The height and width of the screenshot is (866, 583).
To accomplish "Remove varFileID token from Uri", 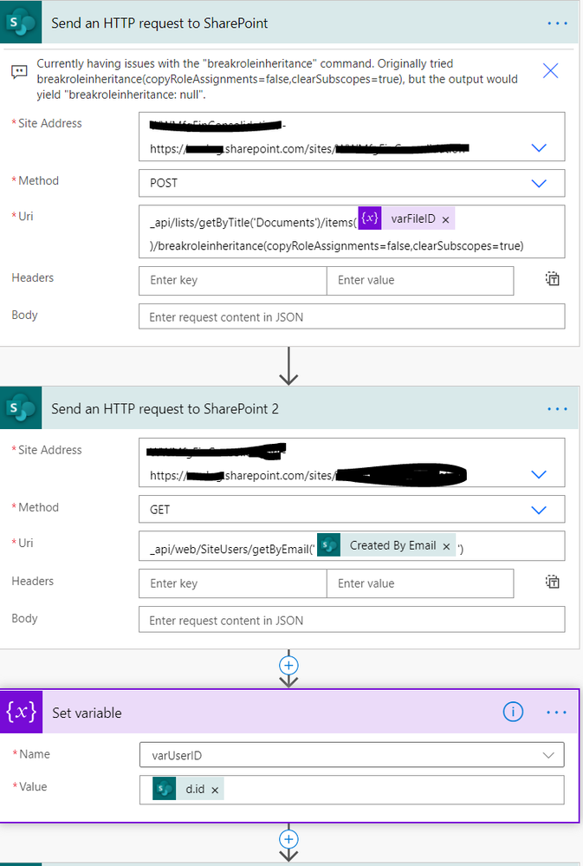I will coord(445,220).
